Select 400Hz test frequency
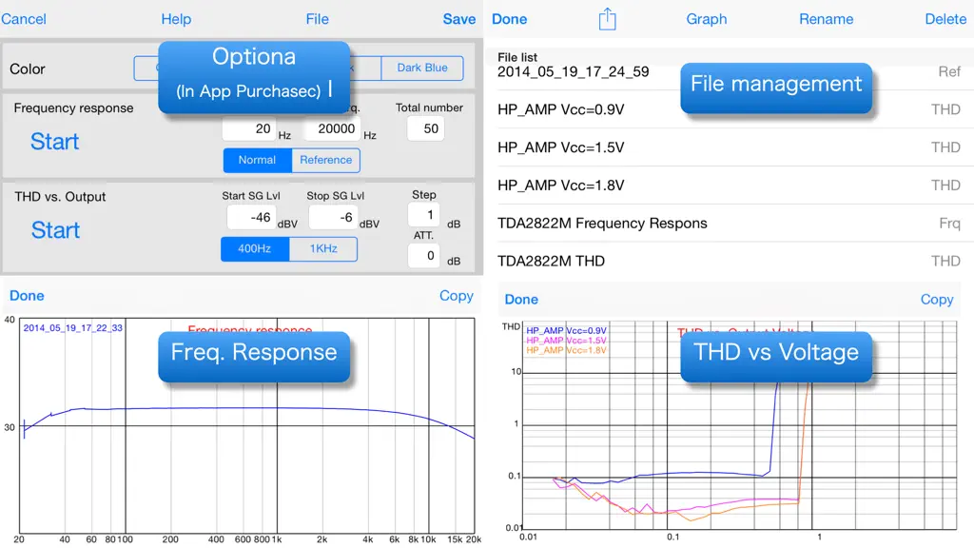Image resolution: width=974 pixels, height=548 pixels. pyautogui.click(x=255, y=248)
